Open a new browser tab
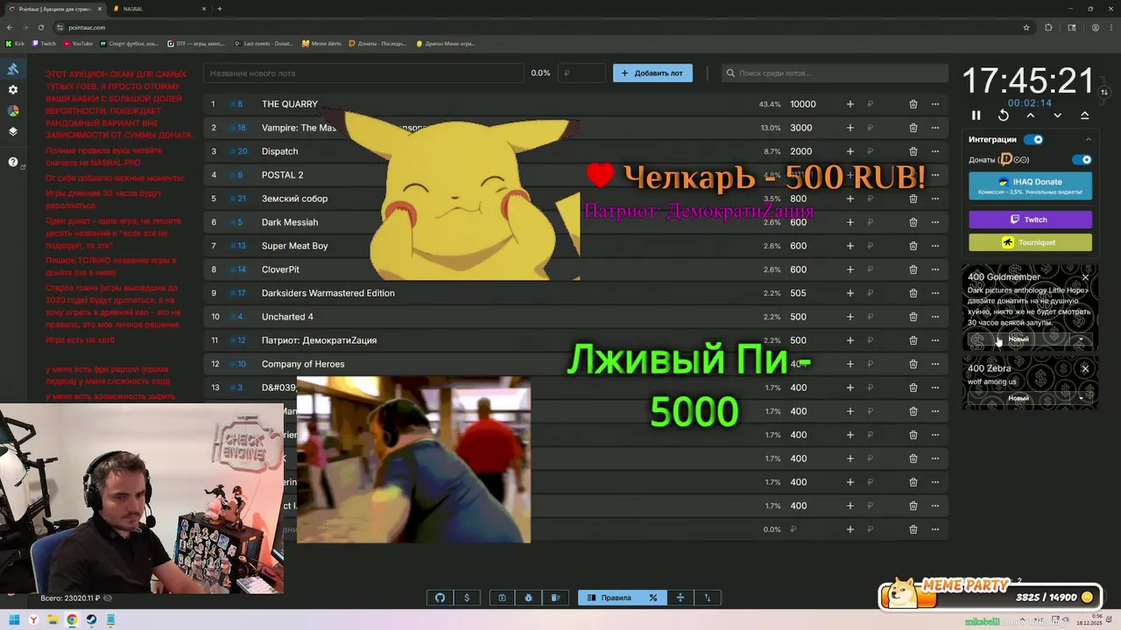Image resolution: width=1121 pixels, height=630 pixels. (x=220, y=9)
